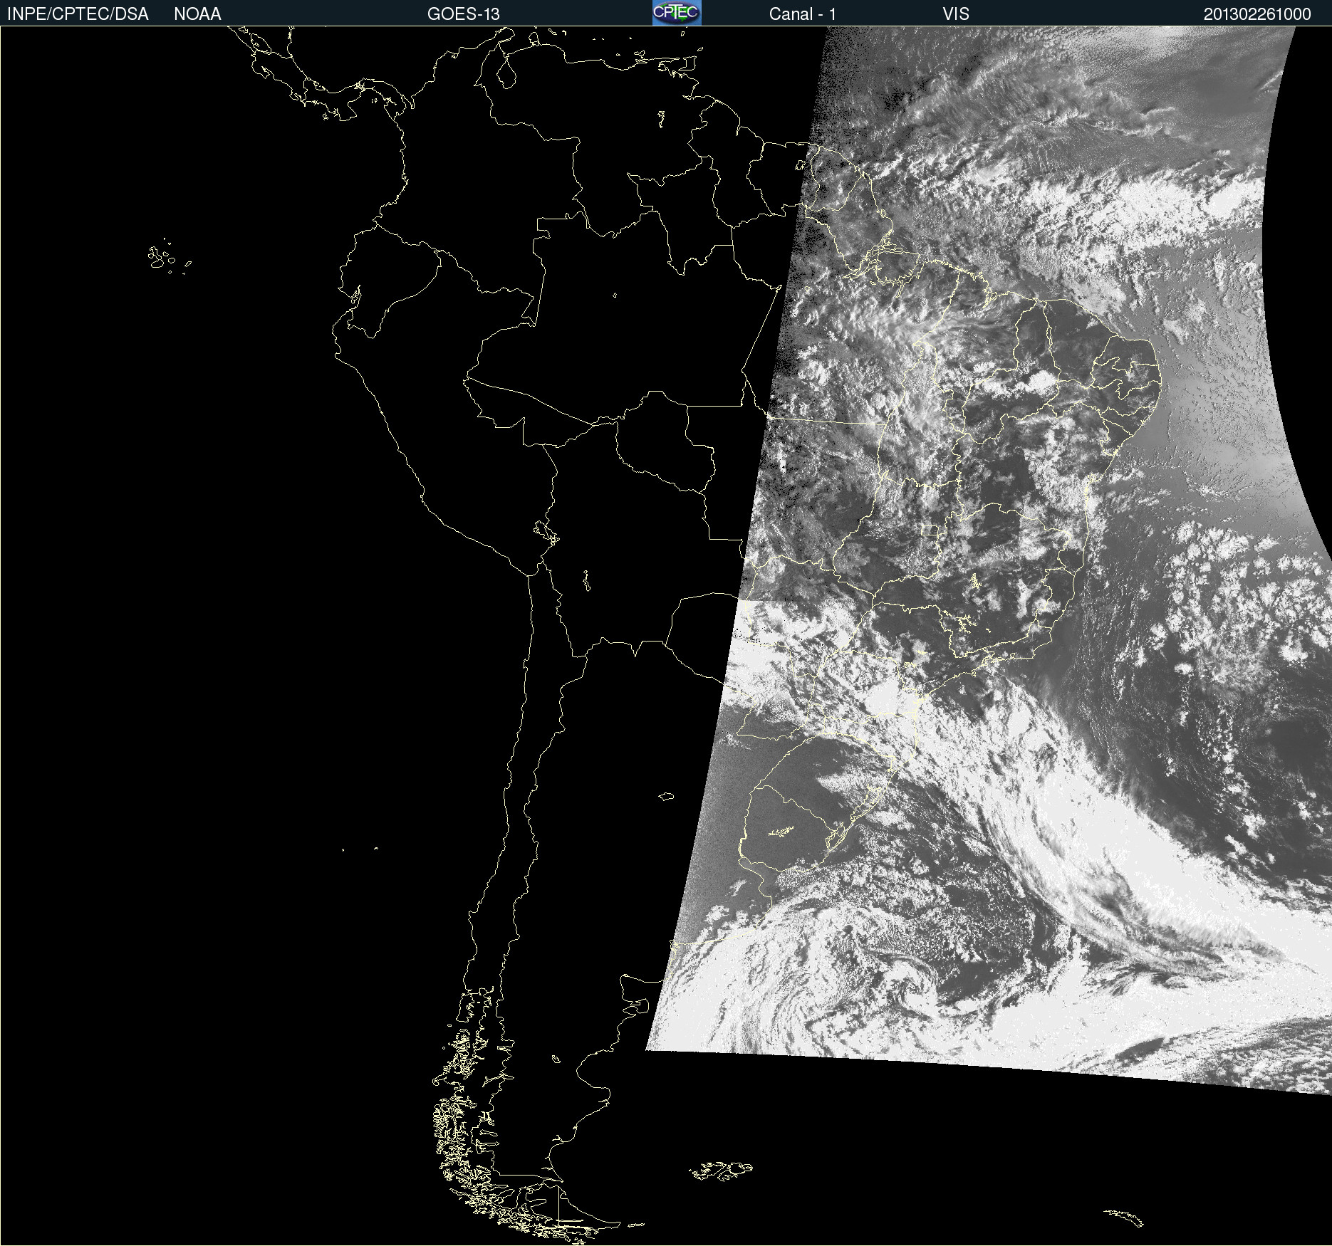Click the INPE/CPTEC/DSA header label
The image size is (1332, 1246).
click(x=78, y=14)
